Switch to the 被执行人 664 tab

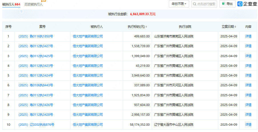pyautogui.click(x=12, y=4)
